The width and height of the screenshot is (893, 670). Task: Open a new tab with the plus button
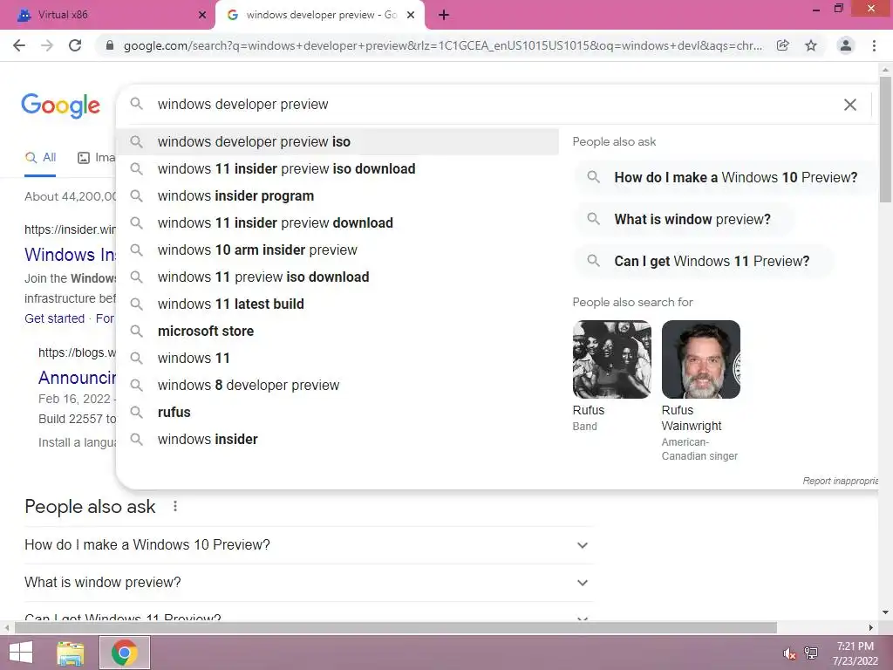(x=444, y=15)
